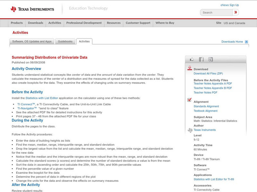The image size is (257, 192).
Task: Open Teacher Notes Appendix A PDF
Action: pyautogui.click(x=213, y=83)
